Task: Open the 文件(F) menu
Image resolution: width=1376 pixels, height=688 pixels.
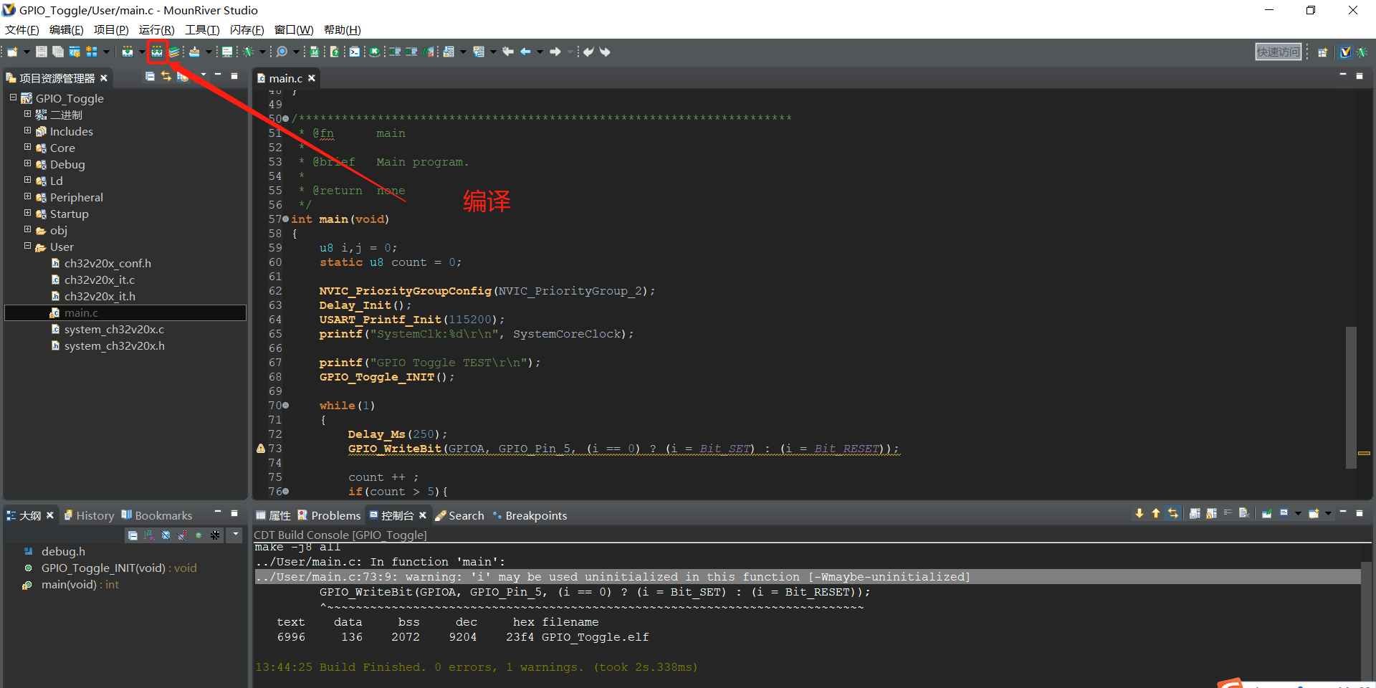Action: (x=22, y=30)
